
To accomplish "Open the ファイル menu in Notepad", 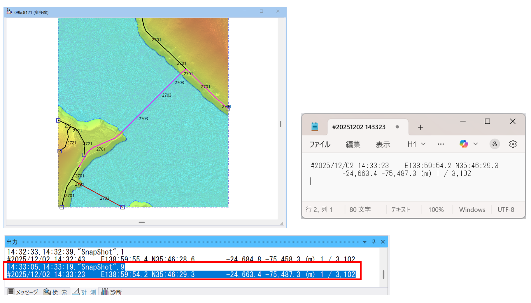I will [320, 144].
